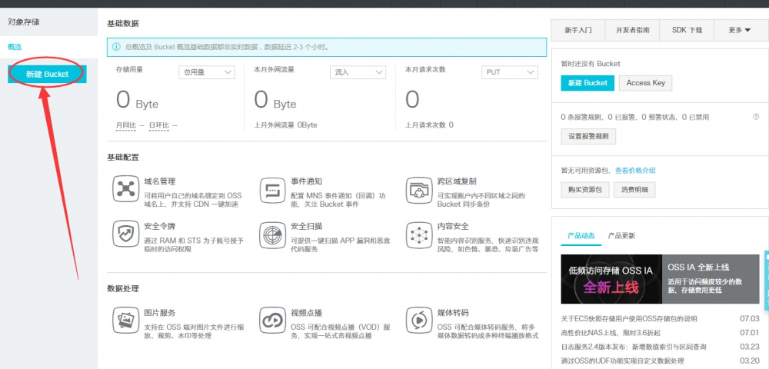Click the 上月请求次数 0 text
This screenshot has height=369, width=769.
(x=429, y=125)
